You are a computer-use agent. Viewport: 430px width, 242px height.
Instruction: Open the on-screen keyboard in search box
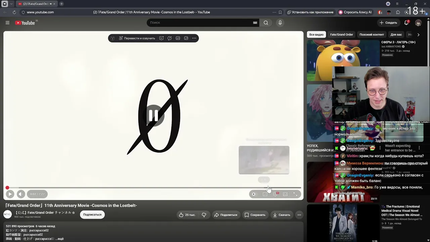click(x=255, y=23)
